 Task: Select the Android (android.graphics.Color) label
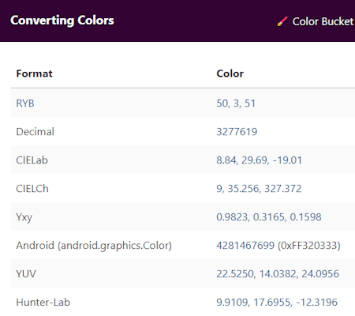(x=94, y=246)
